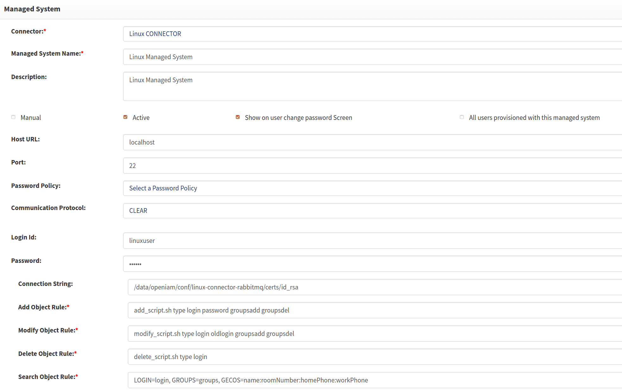Click the Connection String path field
Viewport: 622px width, 391px height.
pyautogui.click(x=375, y=287)
